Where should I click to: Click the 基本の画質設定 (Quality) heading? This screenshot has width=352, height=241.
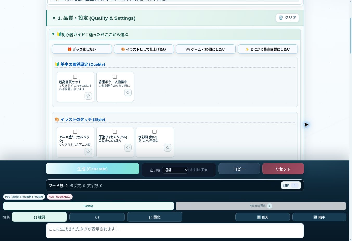click(x=83, y=64)
